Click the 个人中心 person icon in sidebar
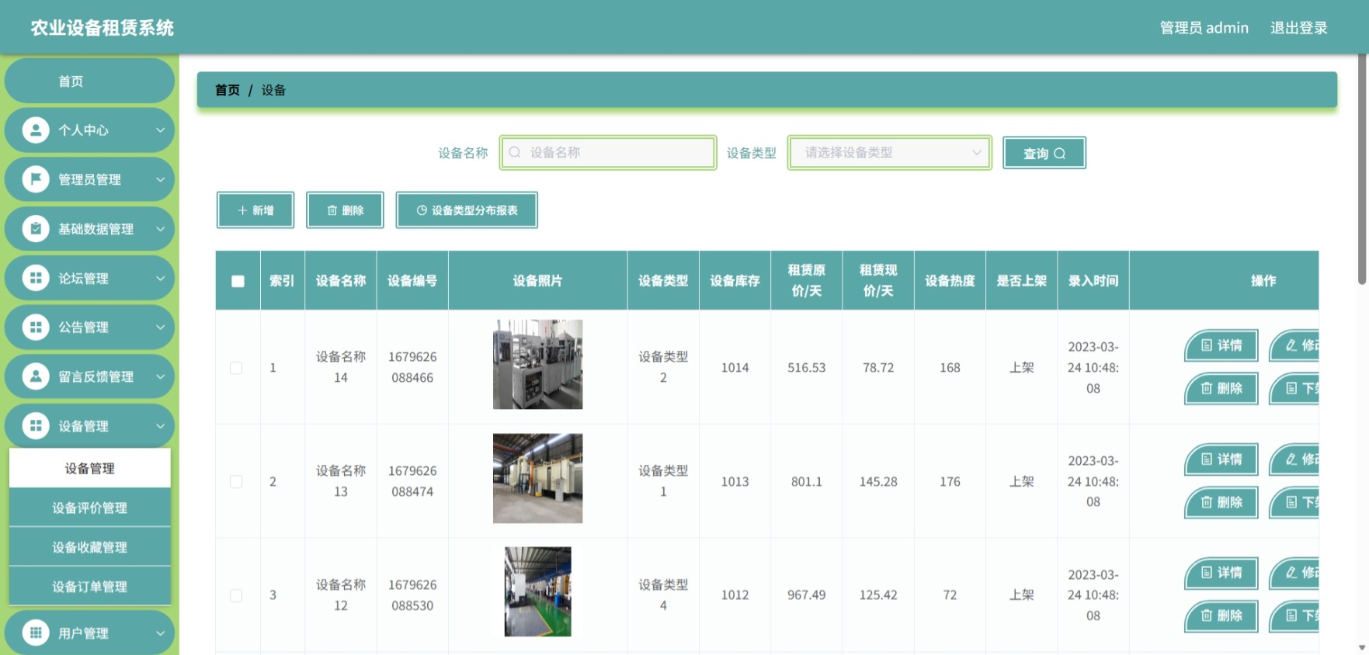 35,130
